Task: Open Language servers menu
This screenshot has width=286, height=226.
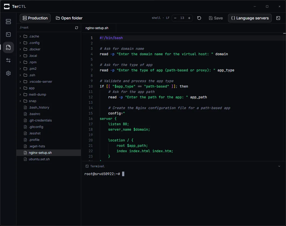Action: pos(250,18)
